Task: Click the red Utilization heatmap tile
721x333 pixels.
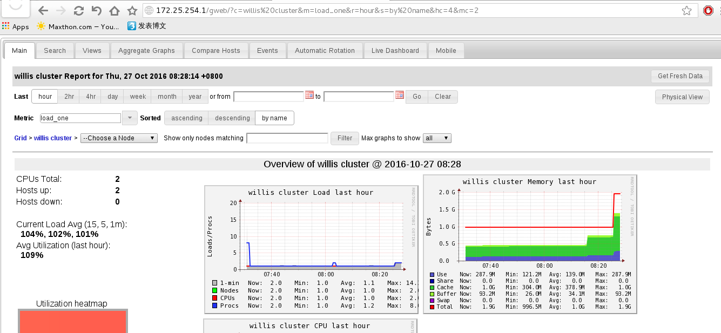Action: [x=73, y=322]
